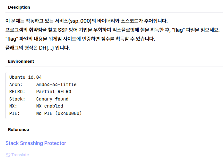This screenshot has height=161, width=223.
Task: Select the Environment section heading
Action: [x=21, y=61]
